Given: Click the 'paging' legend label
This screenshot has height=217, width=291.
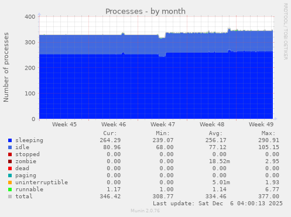Looking at the screenshot, I should pyautogui.click(x=26, y=175).
